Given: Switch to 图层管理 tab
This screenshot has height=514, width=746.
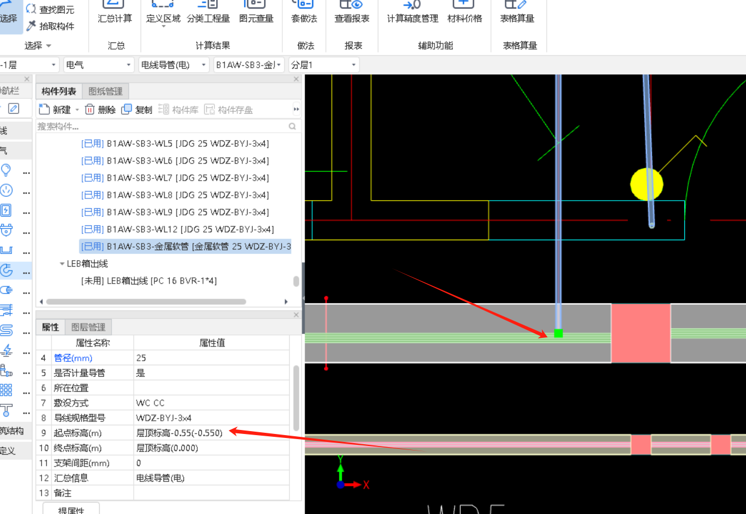Looking at the screenshot, I should (88, 327).
